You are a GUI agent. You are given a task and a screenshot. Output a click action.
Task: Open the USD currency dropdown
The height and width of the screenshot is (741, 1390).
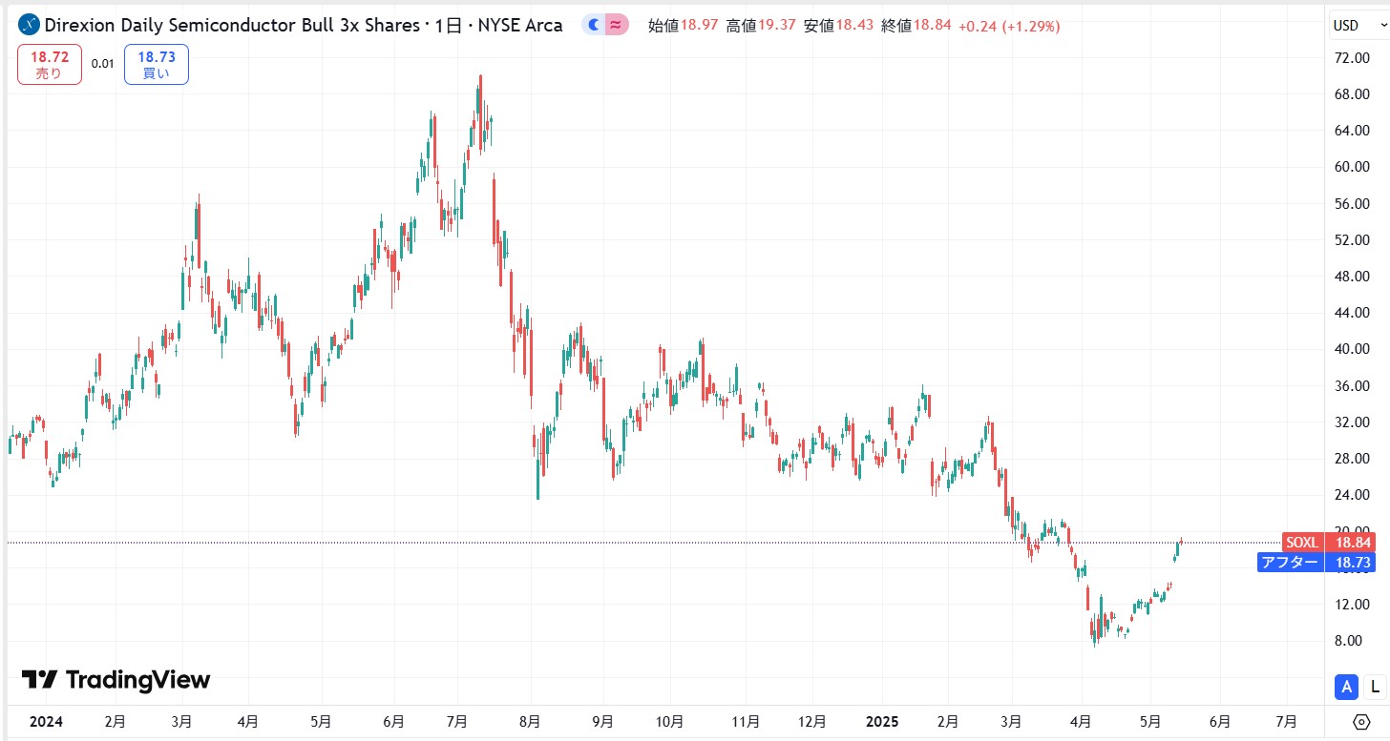[x=1358, y=25]
